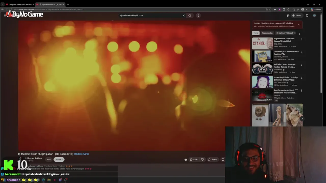Open Edge browser from the taskbar

point(43,180)
